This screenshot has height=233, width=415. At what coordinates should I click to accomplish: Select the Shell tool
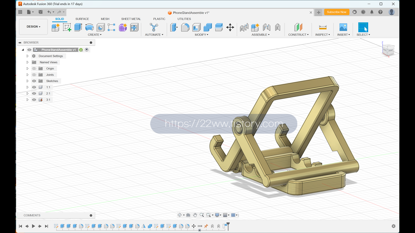coord(196,27)
